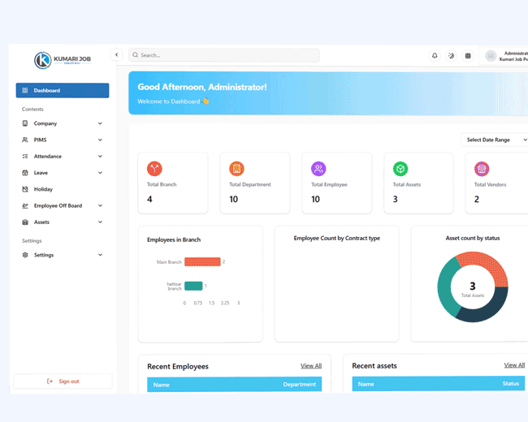Click View All for Recent Employees
The height and width of the screenshot is (422, 528).
click(x=310, y=366)
